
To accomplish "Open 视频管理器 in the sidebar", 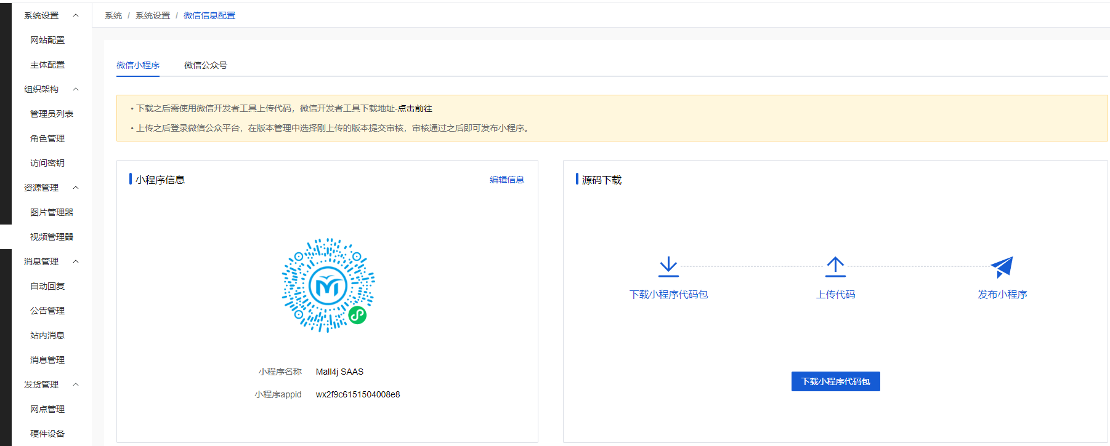I will pyautogui.click(x=52, y=237).
